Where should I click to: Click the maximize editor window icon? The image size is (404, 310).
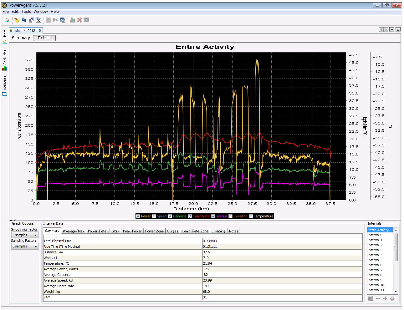[x=398, y=30]
